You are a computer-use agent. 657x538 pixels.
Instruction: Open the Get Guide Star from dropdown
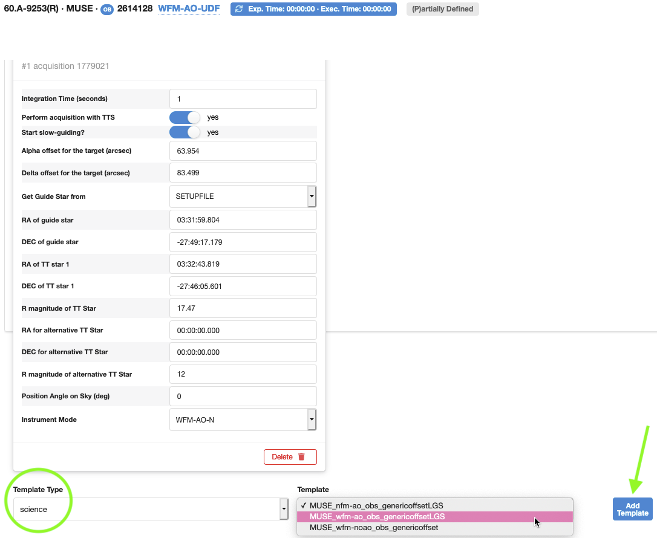pos(243,196)
